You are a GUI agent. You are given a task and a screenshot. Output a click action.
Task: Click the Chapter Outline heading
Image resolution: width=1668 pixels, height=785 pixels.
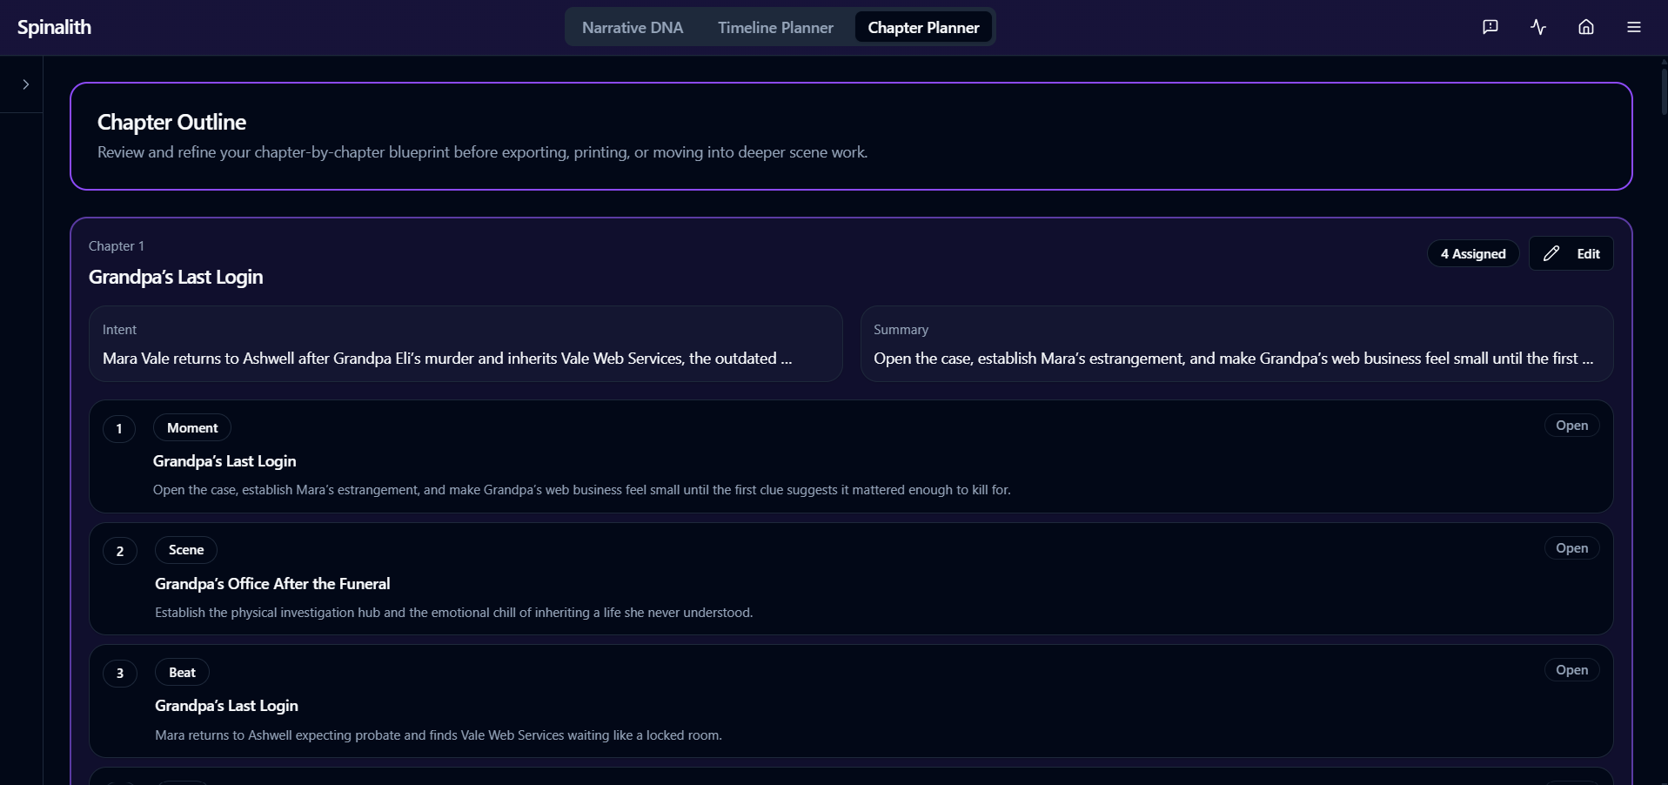tap(171, 122)
